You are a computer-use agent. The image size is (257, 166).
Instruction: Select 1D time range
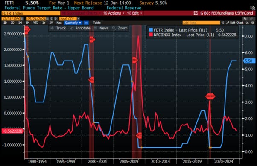coord(5,23)
